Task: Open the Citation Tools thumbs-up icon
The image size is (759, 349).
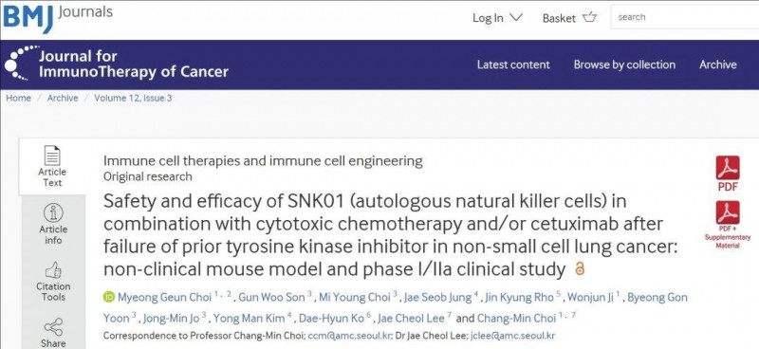Action: 53,270
